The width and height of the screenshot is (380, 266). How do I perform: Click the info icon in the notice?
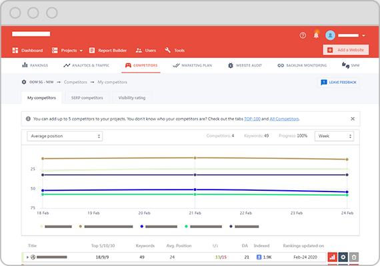click(28, 119)
